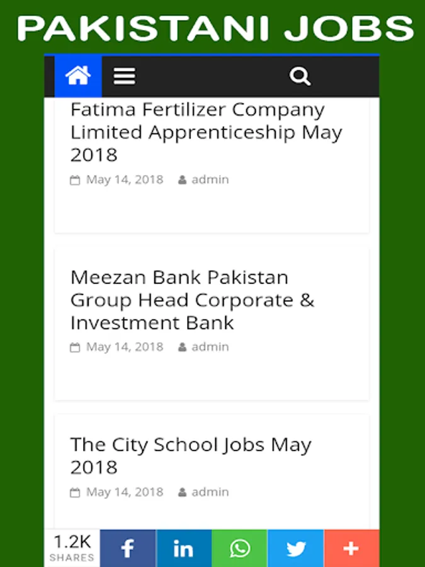This screenshot has width=425, height=567.
Task: Share on Facebook
Action: coord(128,548)
